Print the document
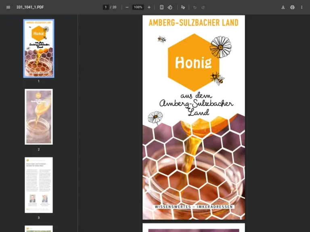This screenshot has width=310, height=232. coord(292,7)
